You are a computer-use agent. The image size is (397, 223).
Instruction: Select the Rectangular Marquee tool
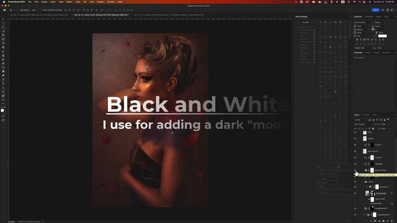(x=3, y=24)
